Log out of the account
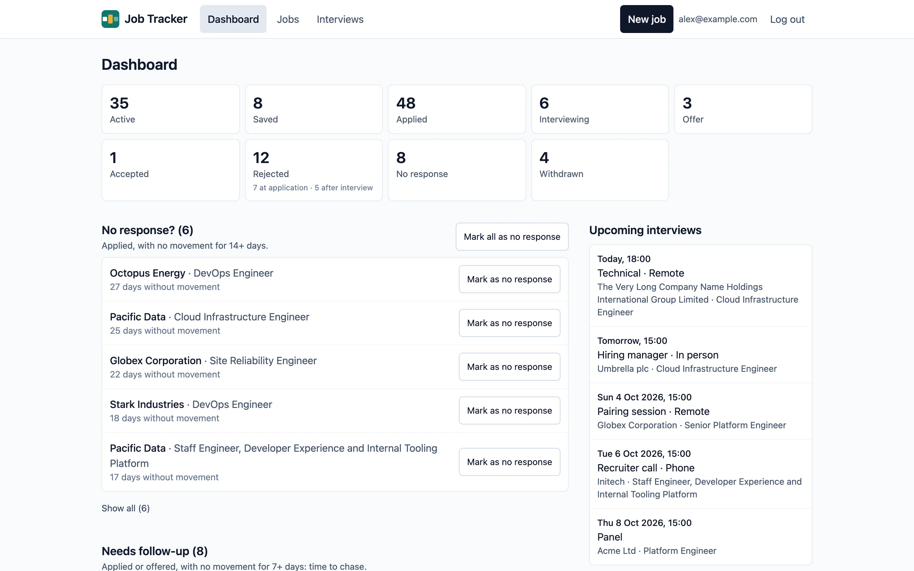This screenshot has height=571, width=914. [787, 19]
